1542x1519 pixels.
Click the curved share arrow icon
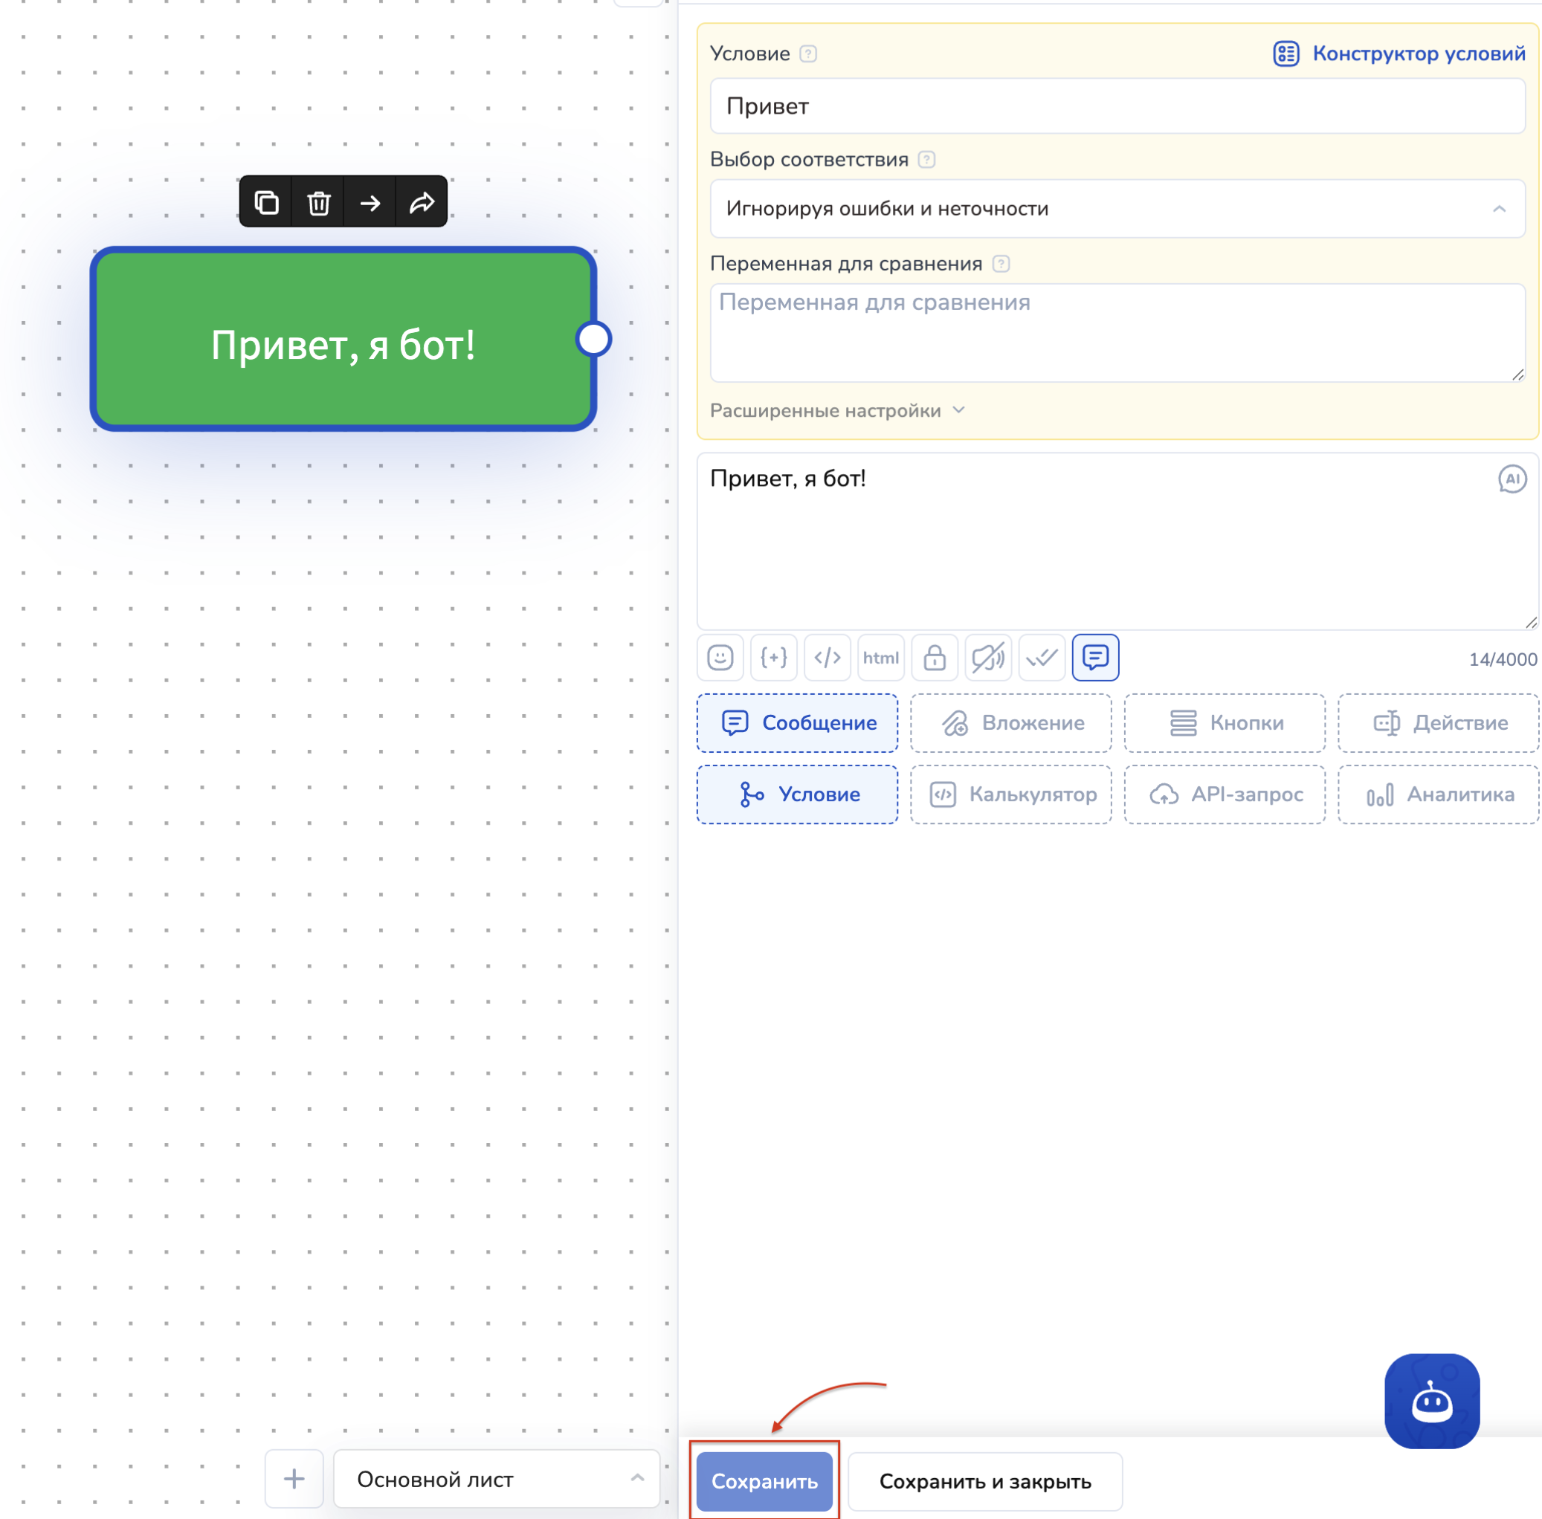point(422,203)
